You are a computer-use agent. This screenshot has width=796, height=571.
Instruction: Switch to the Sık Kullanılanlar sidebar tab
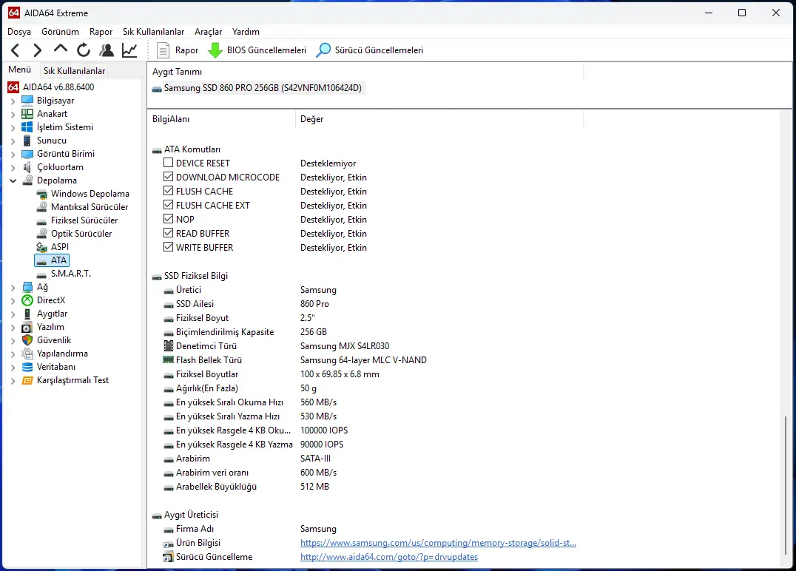tap(74, 70)
